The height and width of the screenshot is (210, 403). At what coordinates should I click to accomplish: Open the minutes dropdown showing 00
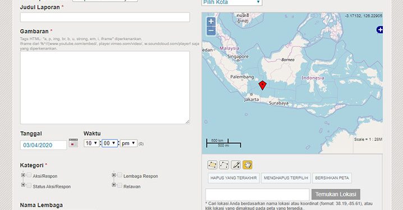click(110, 143)
